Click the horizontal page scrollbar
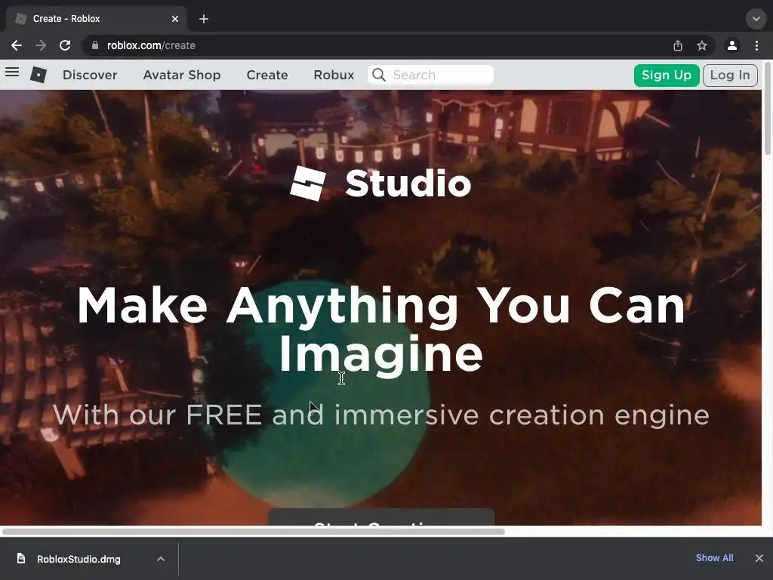This screenshot has height=580, width=773. (x=253, y=531)
